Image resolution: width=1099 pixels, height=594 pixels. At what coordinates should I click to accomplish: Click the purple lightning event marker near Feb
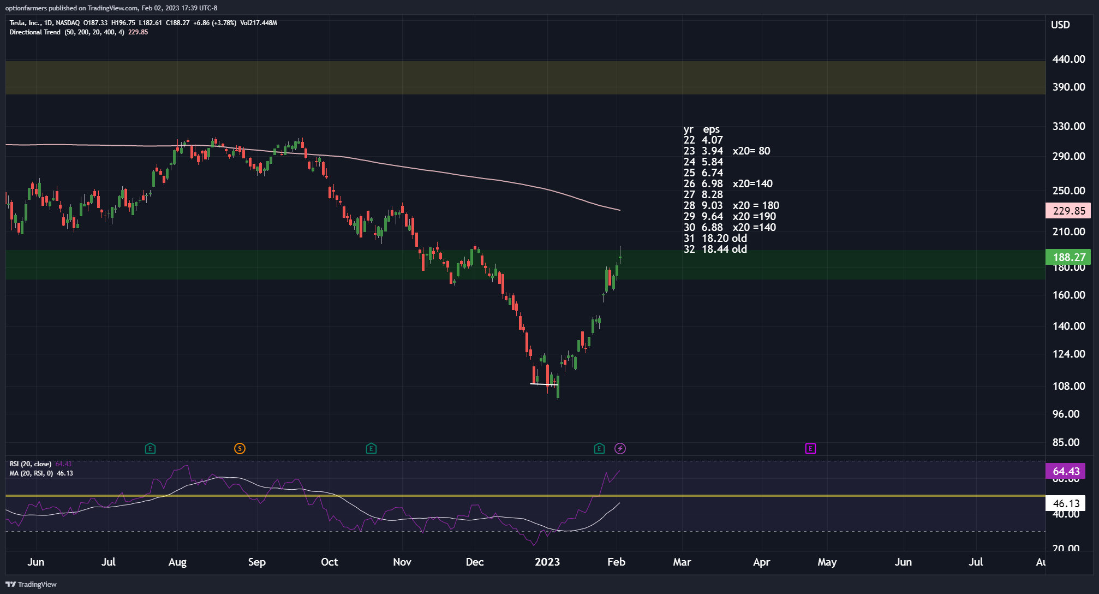pyautogui.click(x=620, y=449)
